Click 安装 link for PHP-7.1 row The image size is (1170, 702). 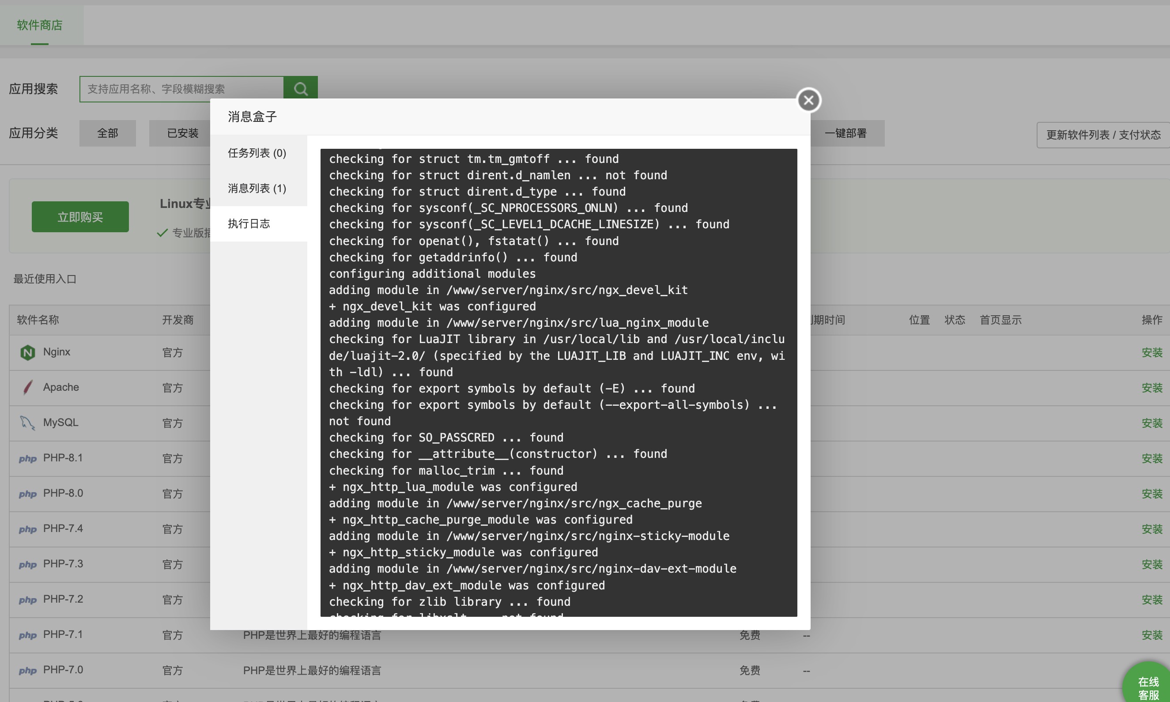(x=1151, y=635)
